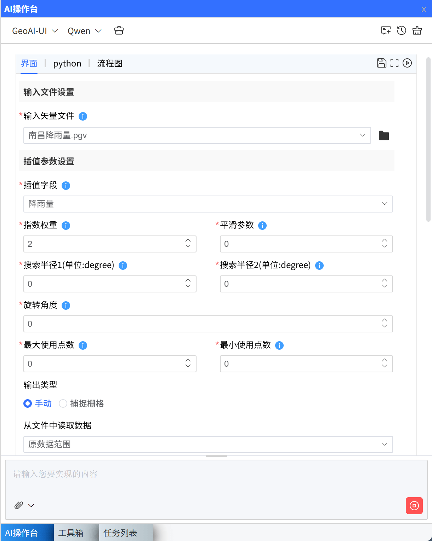Open the chat history clock icon

401,31
